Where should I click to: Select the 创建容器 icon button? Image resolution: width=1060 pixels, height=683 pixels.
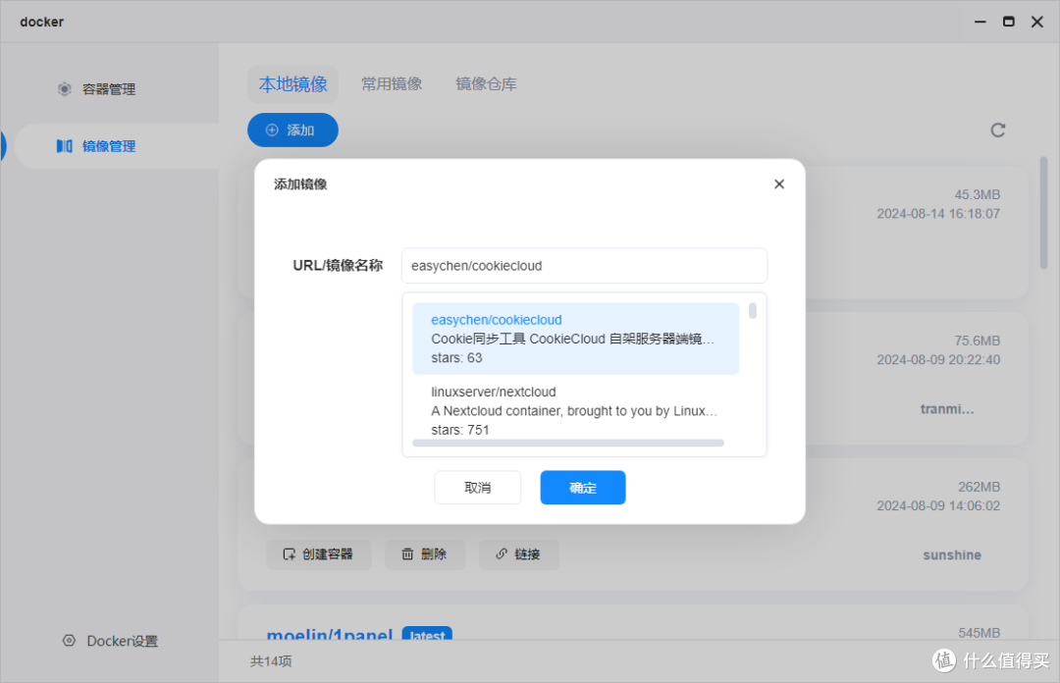click(x=319, y=554)
